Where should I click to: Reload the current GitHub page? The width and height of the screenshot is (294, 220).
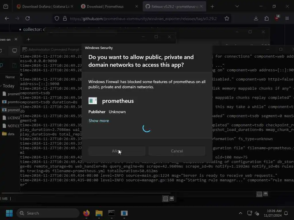(28, 18)
